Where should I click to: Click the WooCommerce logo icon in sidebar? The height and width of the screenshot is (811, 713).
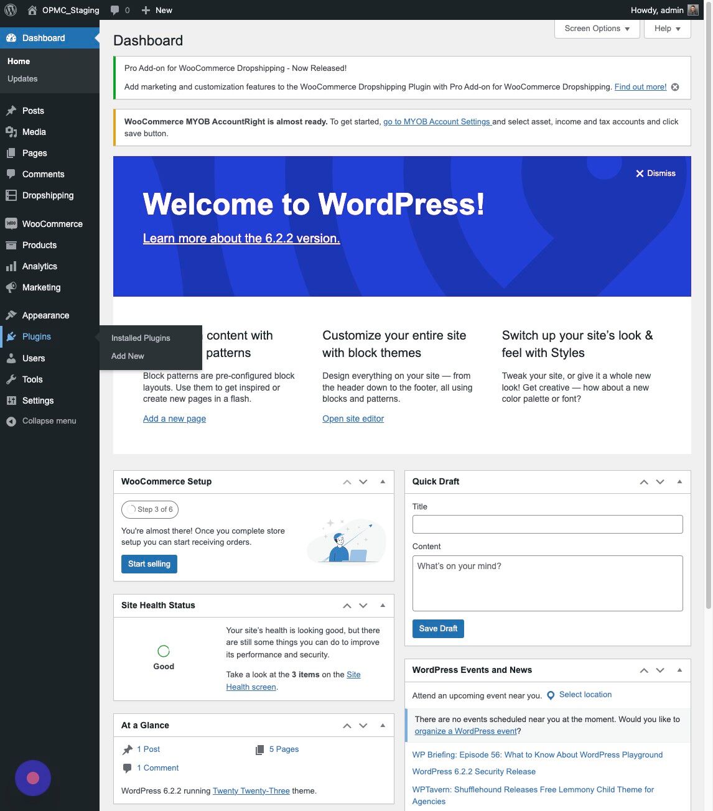[x=11, y=224]
